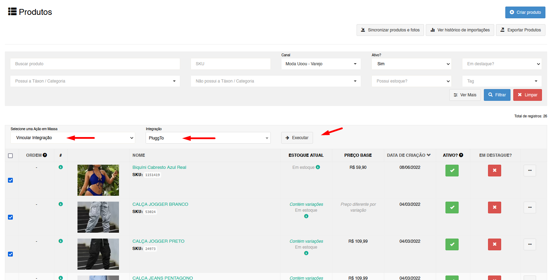
Task: Click the CALÇA JOGGER PRETO product thumbnail
Action: (x=98, y=254)
